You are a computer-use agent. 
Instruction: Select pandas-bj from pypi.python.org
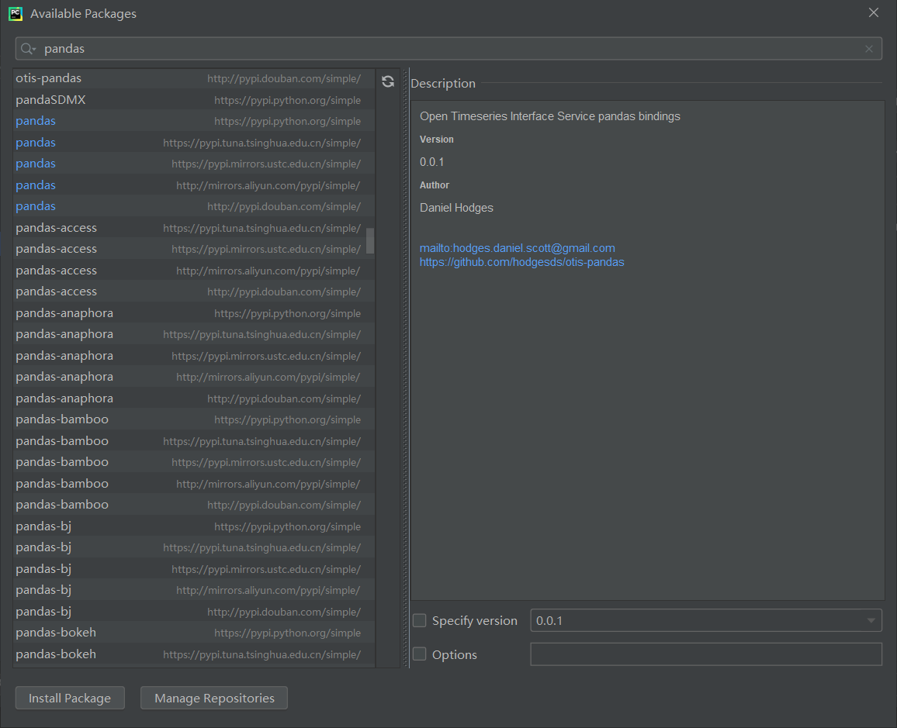[x=195, y=526]
